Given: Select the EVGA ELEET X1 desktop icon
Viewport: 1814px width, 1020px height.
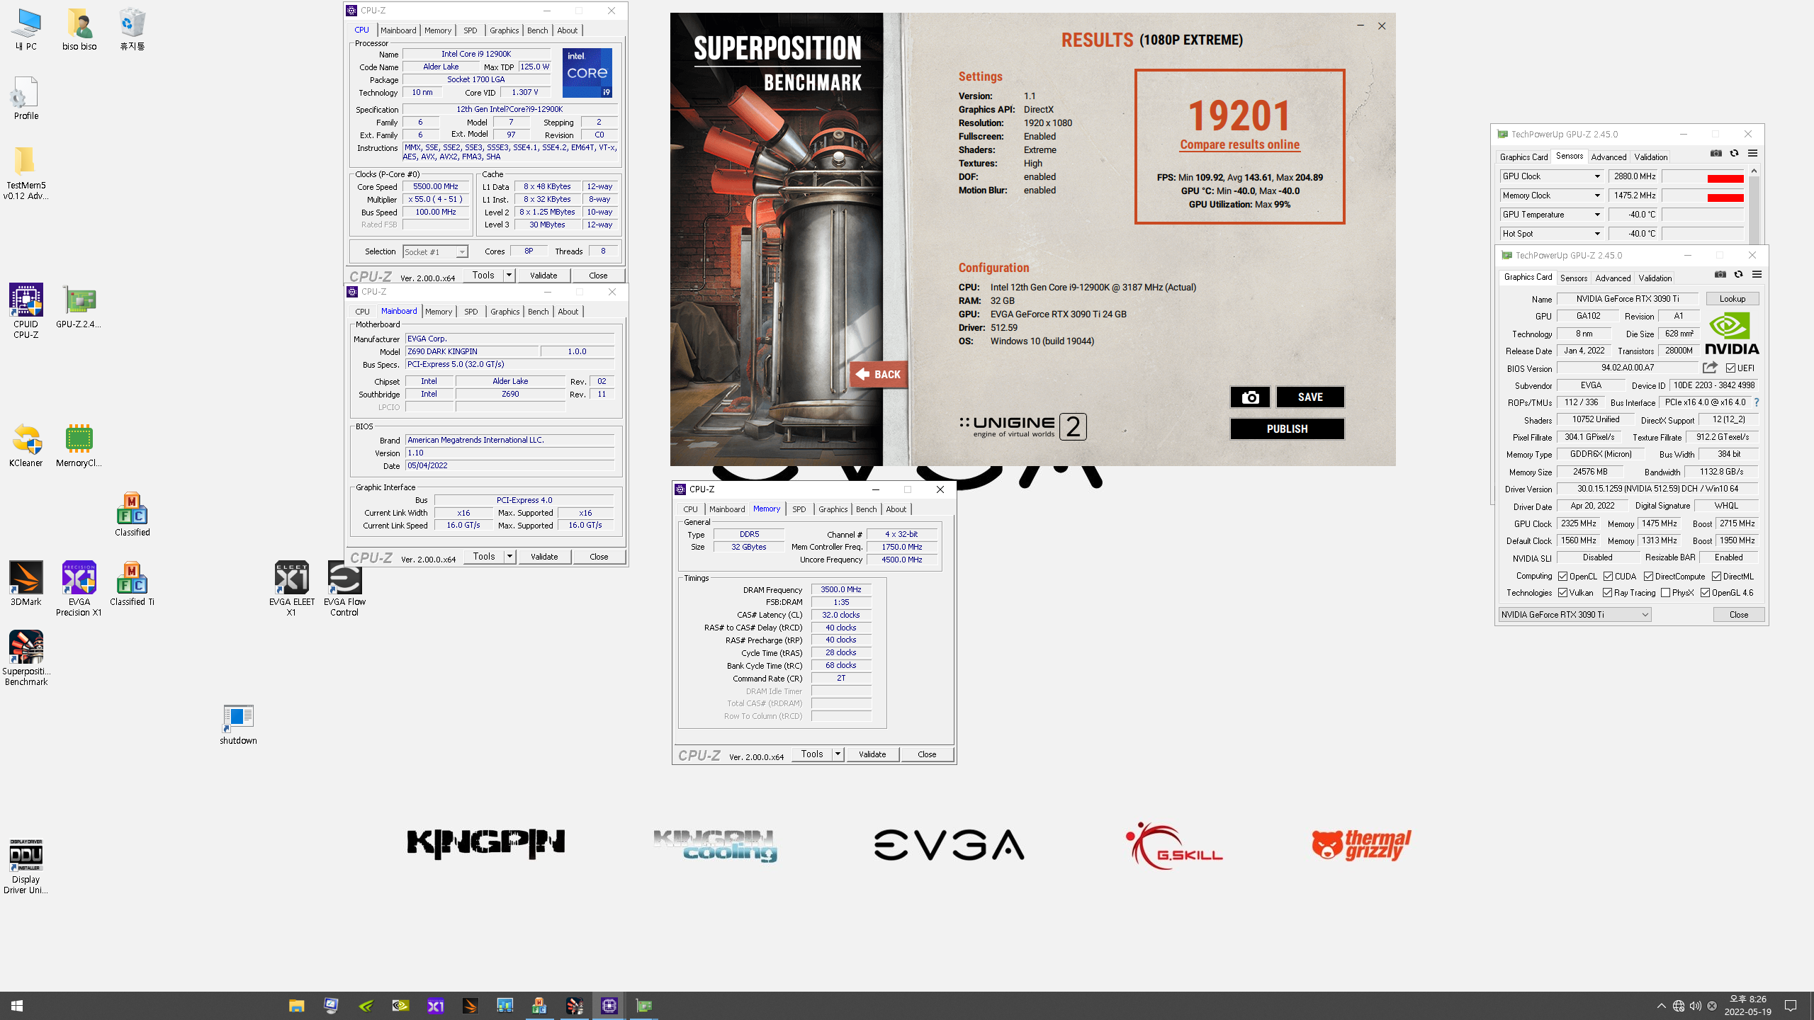Looking at the screenshot, I should [291, 588].
